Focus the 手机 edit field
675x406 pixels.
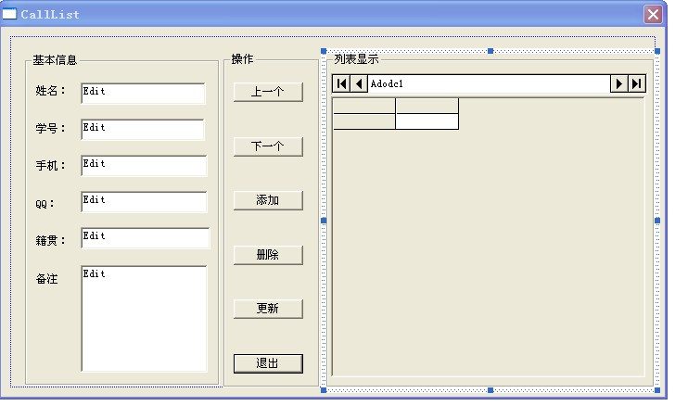tap(144, 166)
